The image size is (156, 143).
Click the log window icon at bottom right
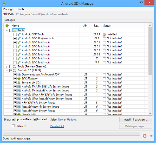click(x=151, y=135)
